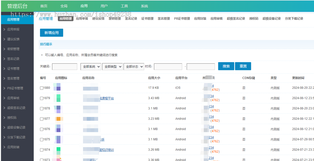Focus the end time input field
Image resolution: width=314 pixels, height=161 pixels.
tap(201, 66)
